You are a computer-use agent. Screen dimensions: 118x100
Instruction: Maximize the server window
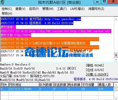click(104, 2)
